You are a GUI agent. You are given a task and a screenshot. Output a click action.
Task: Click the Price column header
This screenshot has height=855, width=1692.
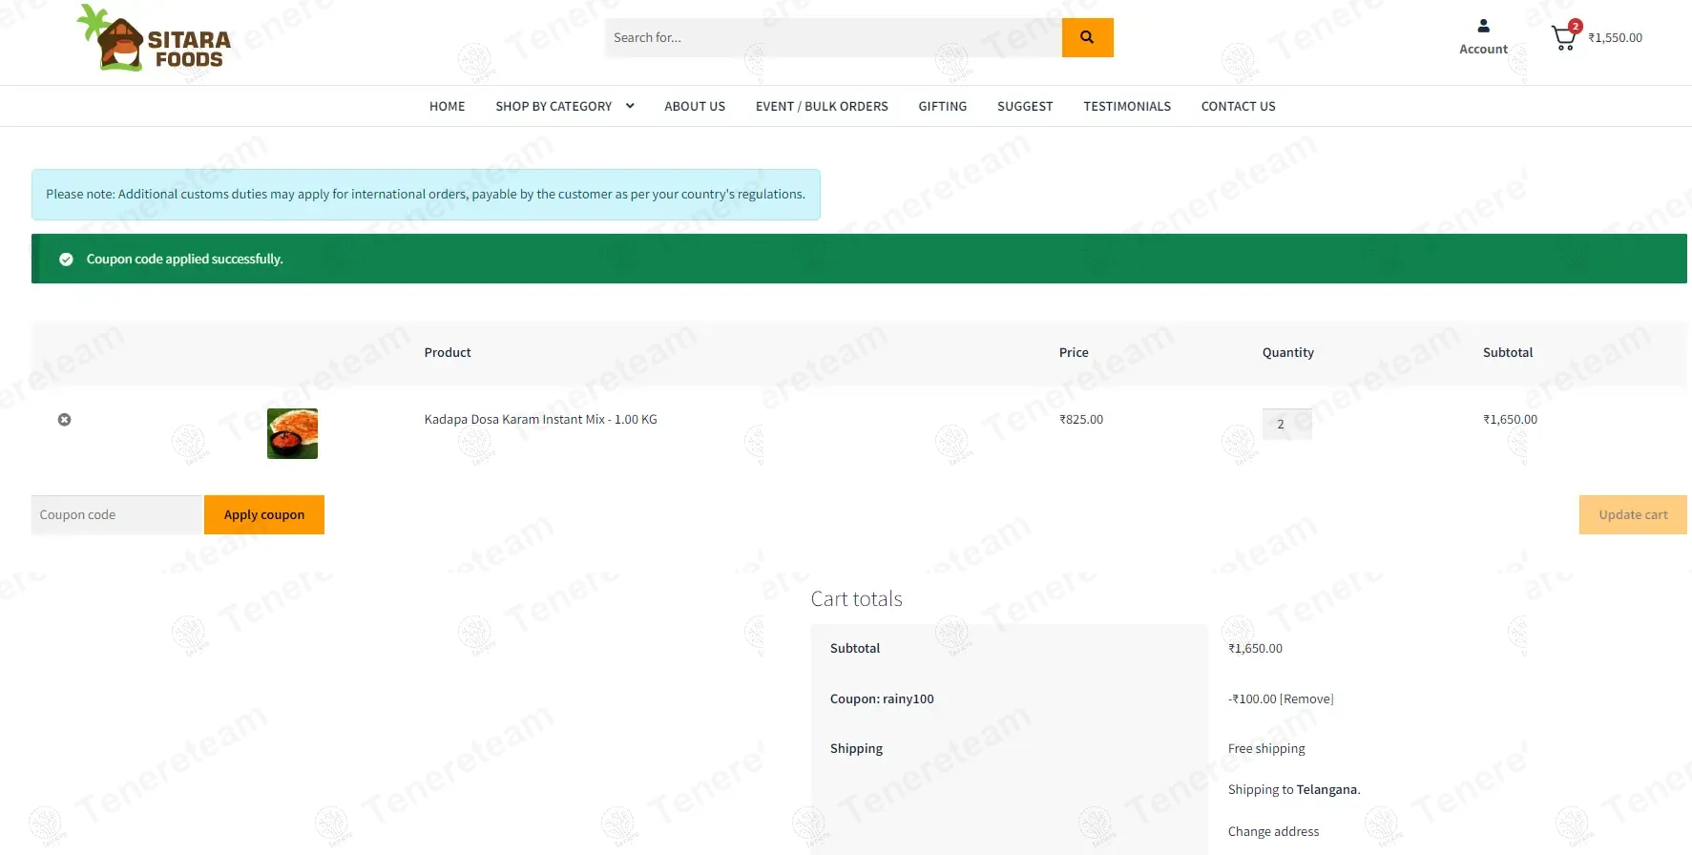[1074, 352]
